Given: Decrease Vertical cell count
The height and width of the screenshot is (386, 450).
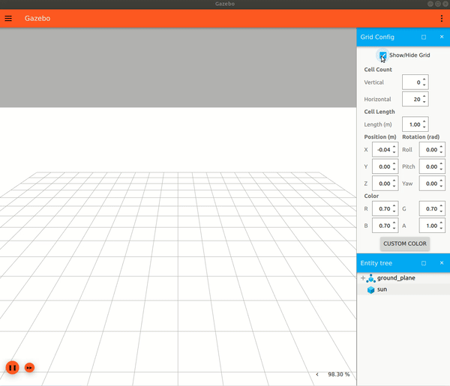Looking at the screenshot, I should pos(424,85).
